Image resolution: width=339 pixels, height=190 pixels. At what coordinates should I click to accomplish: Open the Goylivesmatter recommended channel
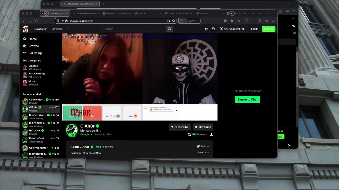point(41,148)
